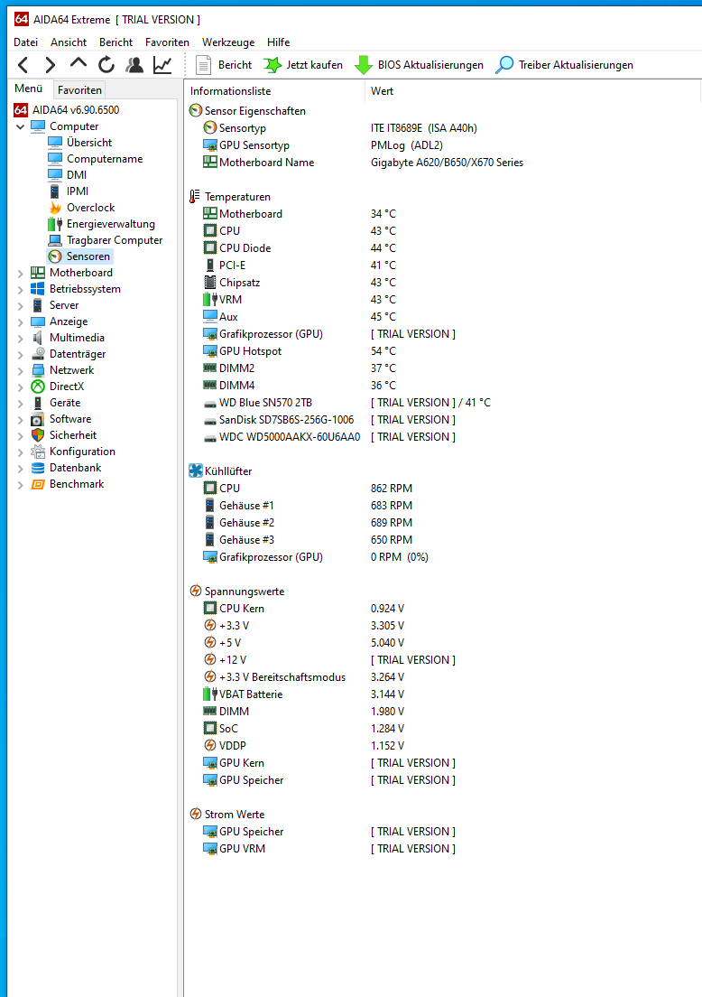Open the Bericht menu
The height and width of the screenshot is (997, 702).
coord(115,42)
